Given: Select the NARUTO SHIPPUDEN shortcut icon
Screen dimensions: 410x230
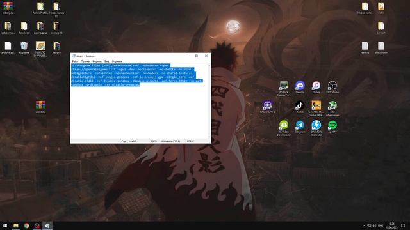Looking at the screenshot, I should (40, 49).
